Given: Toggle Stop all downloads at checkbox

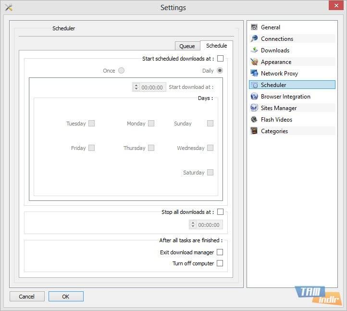Looking at the screenshot, I should tap(220, 211).
